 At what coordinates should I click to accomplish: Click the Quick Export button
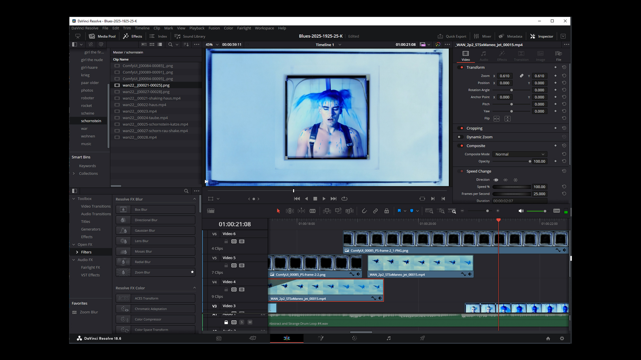(452, 36)
